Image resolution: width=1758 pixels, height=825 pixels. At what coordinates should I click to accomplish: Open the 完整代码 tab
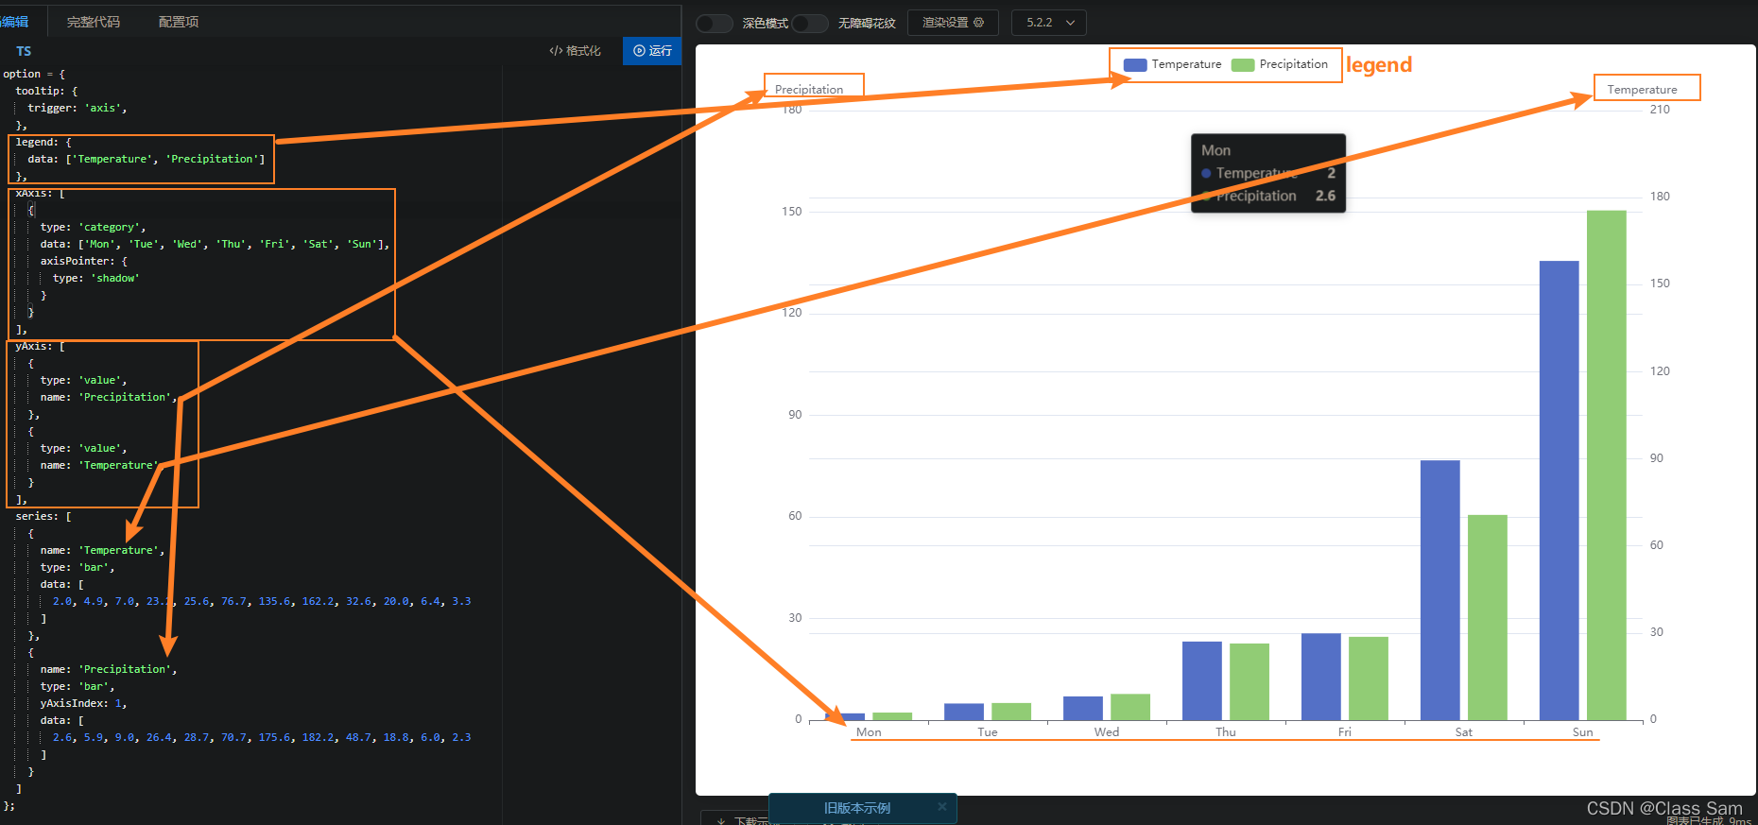coord(94,22)
